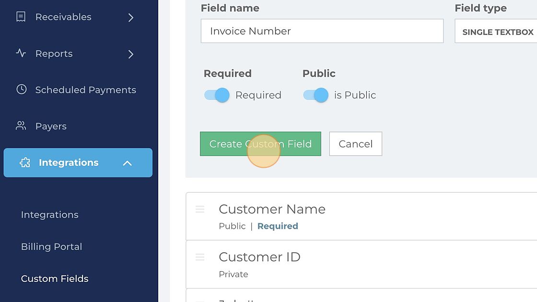537x302 pixels.
Task: Click the Reports activity pulse icon
Action: pos(21,53)
